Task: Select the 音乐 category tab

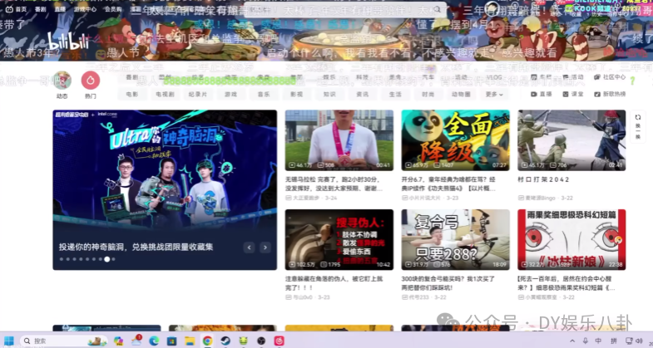Action: (x=264, y=95)
